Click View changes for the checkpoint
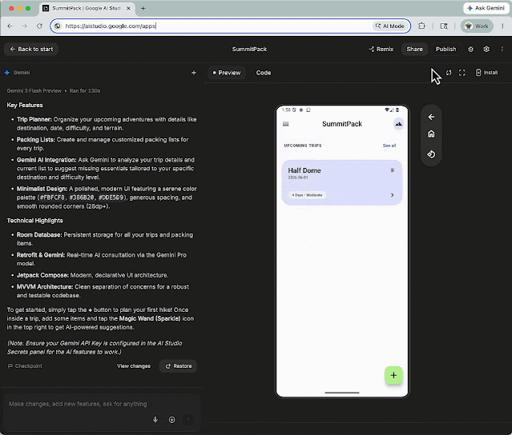This screenshot has width=512, height=435. pyautogui.click(x=134, y=366)
